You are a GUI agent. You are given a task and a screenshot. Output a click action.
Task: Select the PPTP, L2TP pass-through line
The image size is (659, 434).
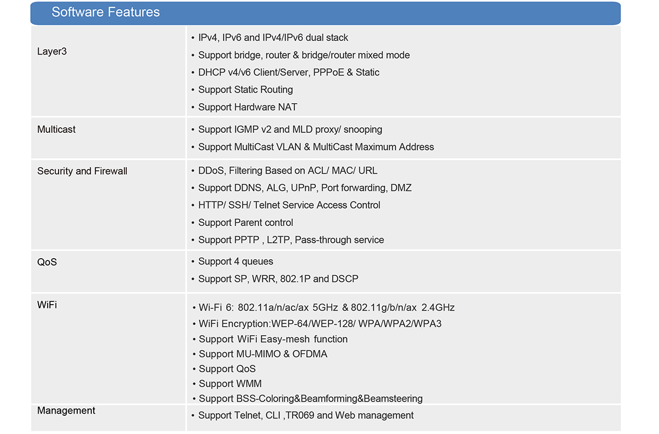[x=287, y=239]
